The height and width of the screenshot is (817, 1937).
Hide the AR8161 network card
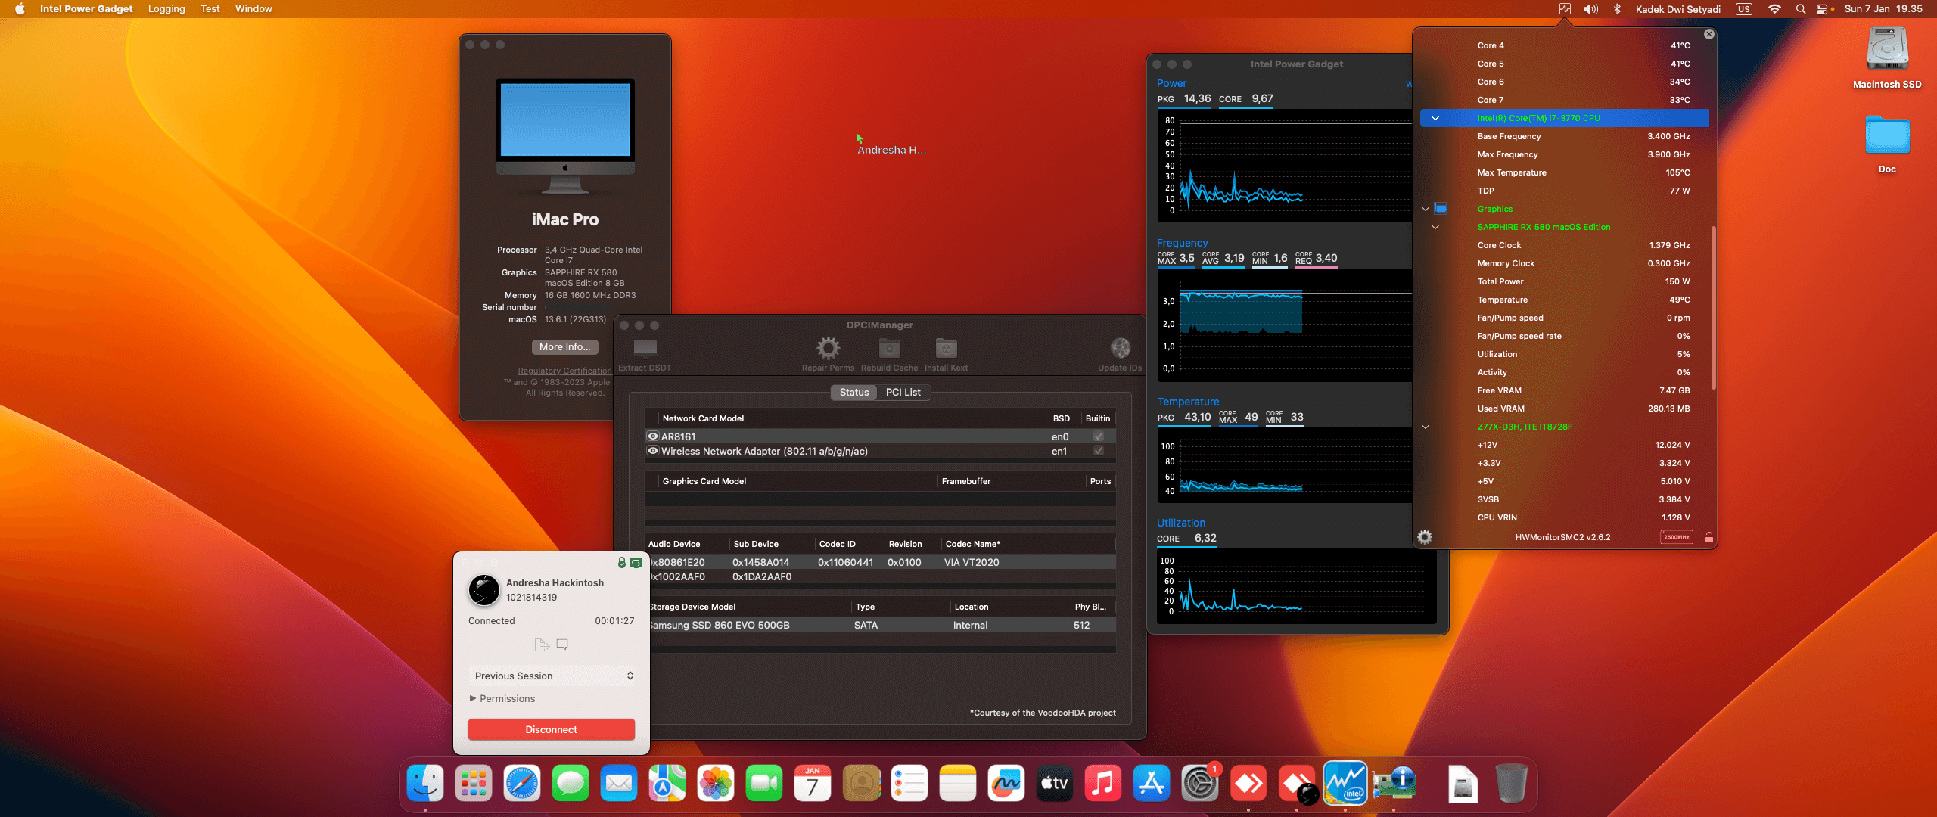coord(652,436)
